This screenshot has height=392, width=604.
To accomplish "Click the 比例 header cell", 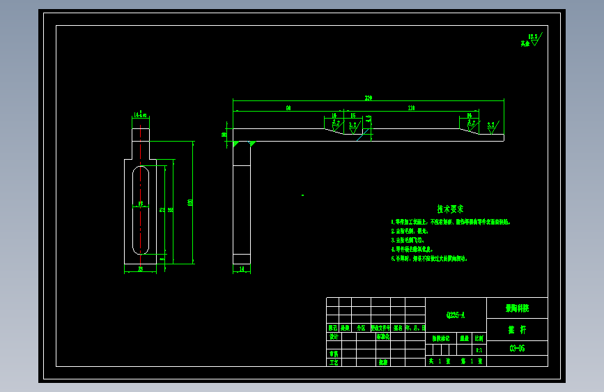I will pos(479,338).
